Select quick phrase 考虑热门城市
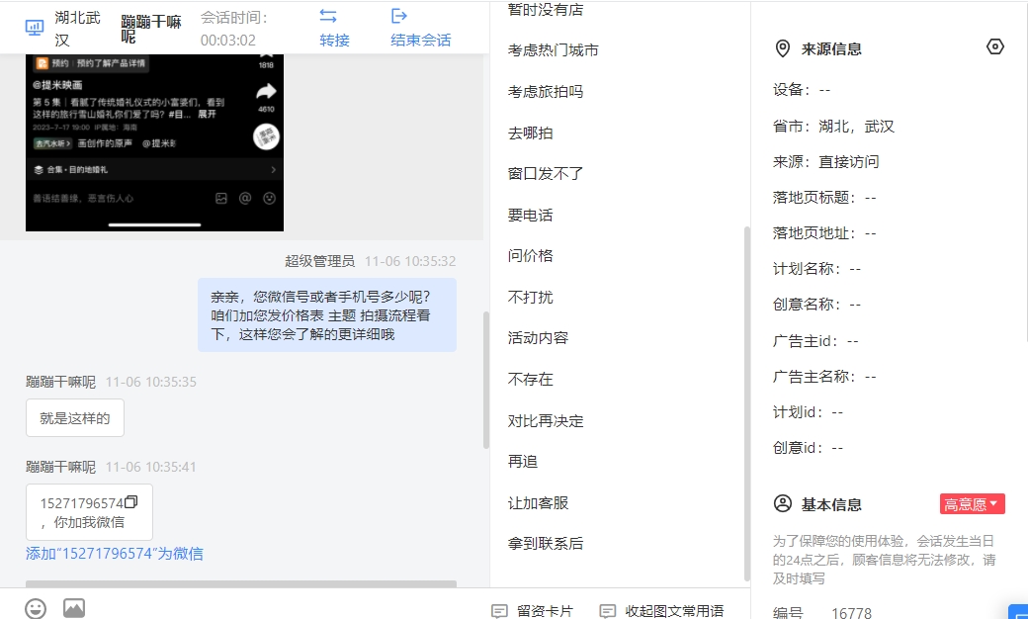This screenshot has width=1028, height=619. (553, 49)
